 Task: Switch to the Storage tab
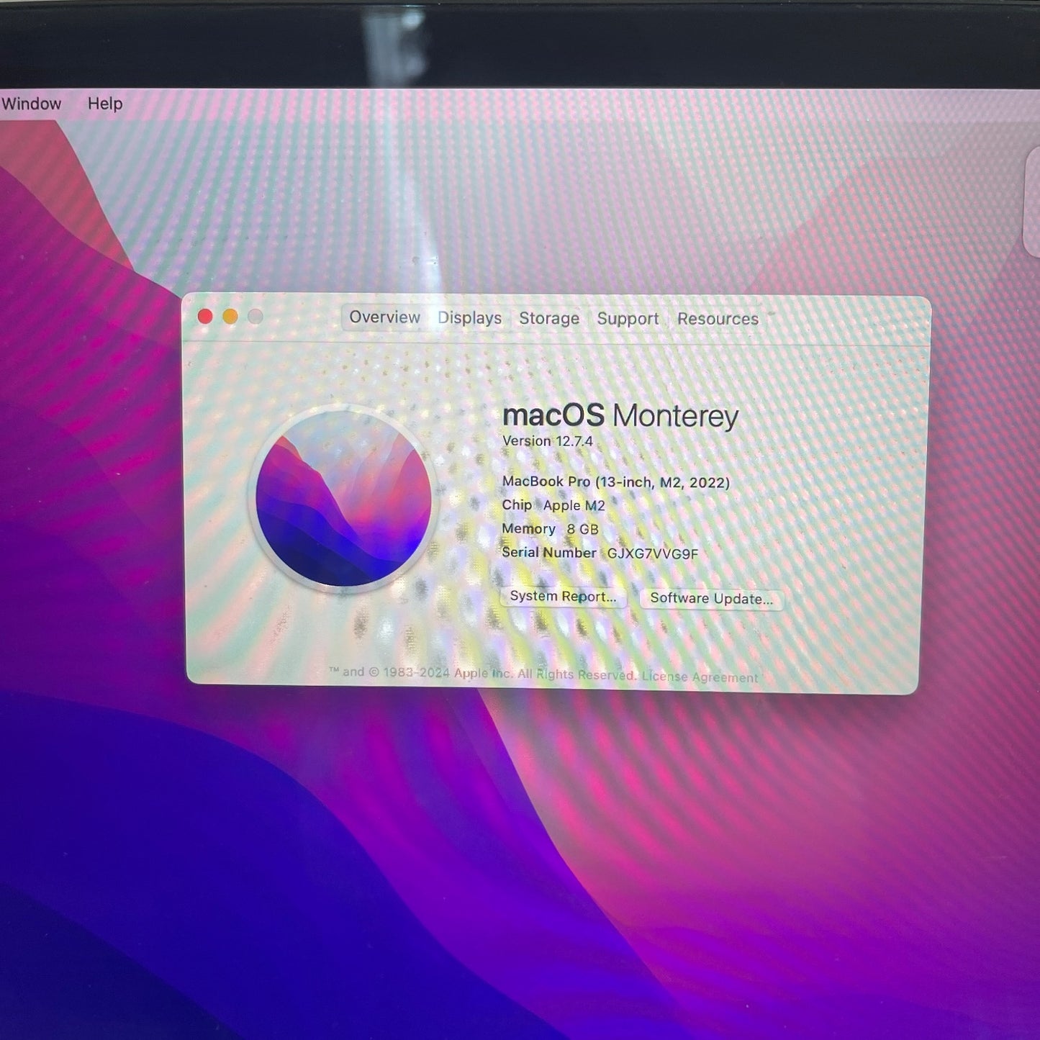(x=549, y=318)
